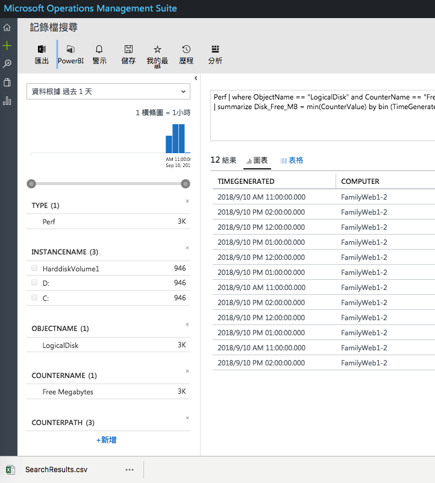Select the LogicalDisk object filter row
The width and height of the screenshot is (435, 483).
click(108, 345)
